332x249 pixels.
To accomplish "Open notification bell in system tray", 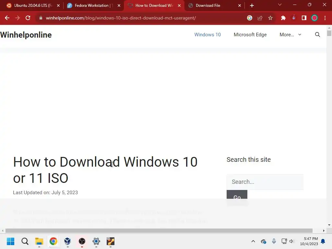I will (323, 241).
